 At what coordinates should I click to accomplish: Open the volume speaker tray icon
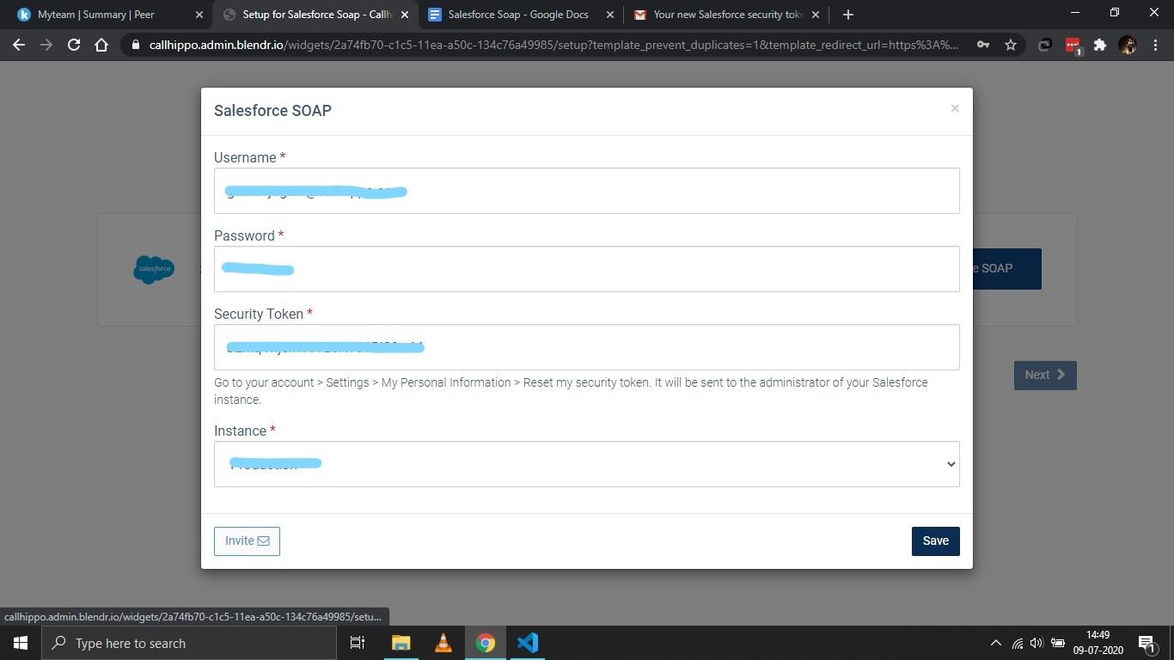(1036, 643)
